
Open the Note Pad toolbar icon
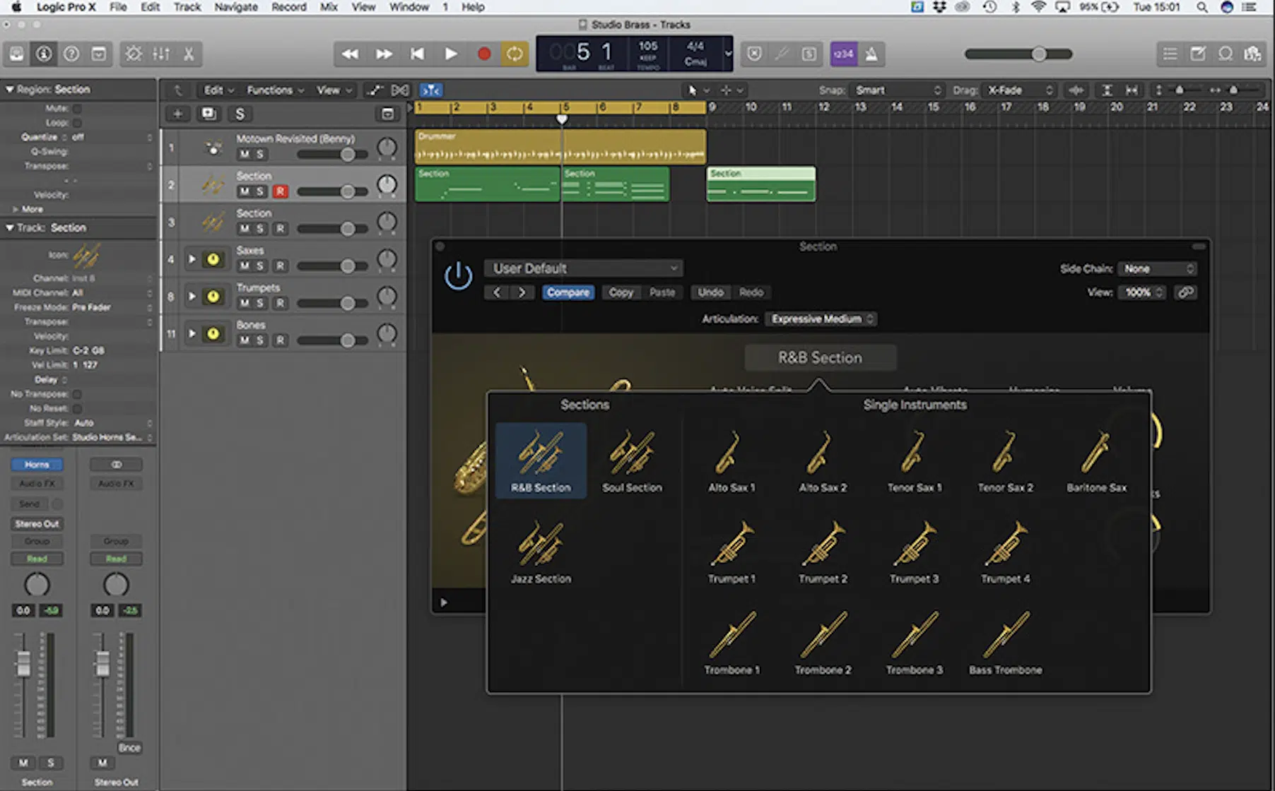point(1198,54)
